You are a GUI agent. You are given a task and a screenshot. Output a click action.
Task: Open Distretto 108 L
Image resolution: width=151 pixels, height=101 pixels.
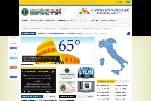click(x=121, y=99)
